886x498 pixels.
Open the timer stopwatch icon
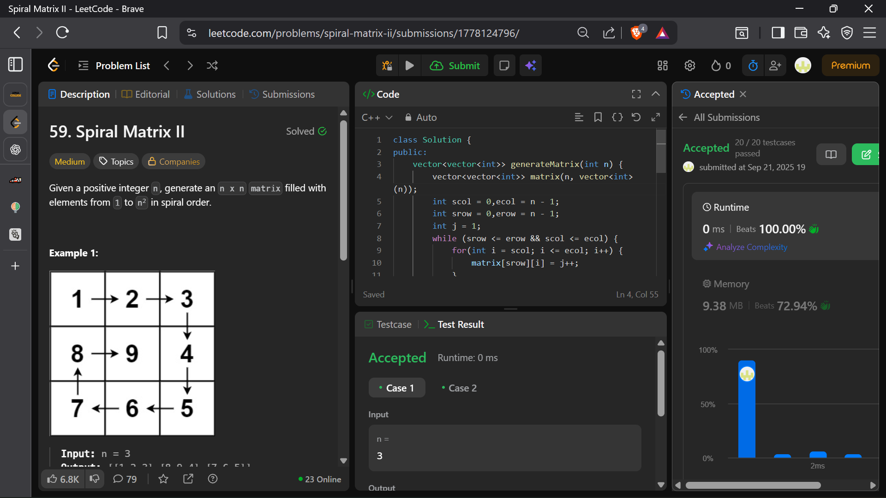(753, 65)
